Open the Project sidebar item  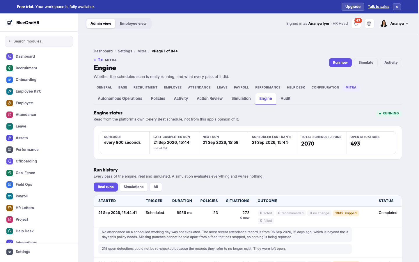39,219
